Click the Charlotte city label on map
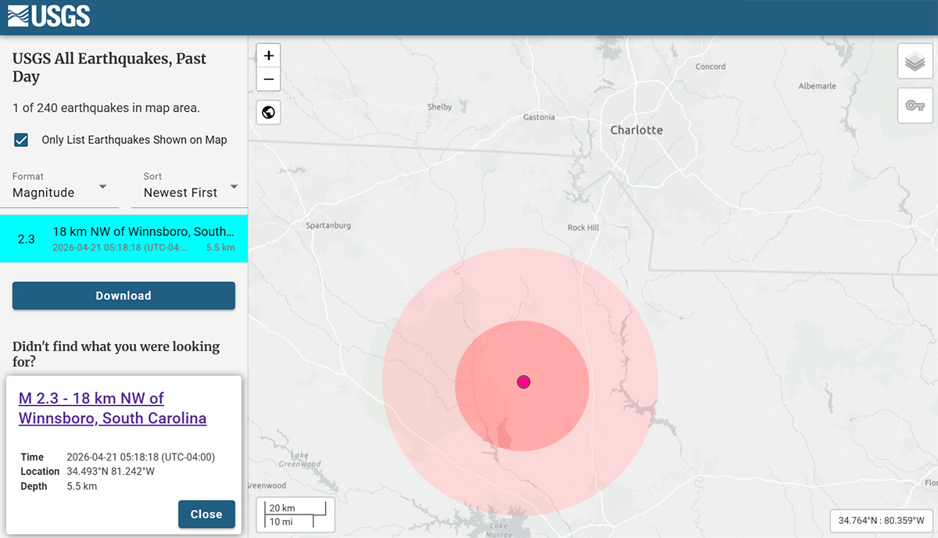Viewport: 938px width, 538px height. coord(636,131)
